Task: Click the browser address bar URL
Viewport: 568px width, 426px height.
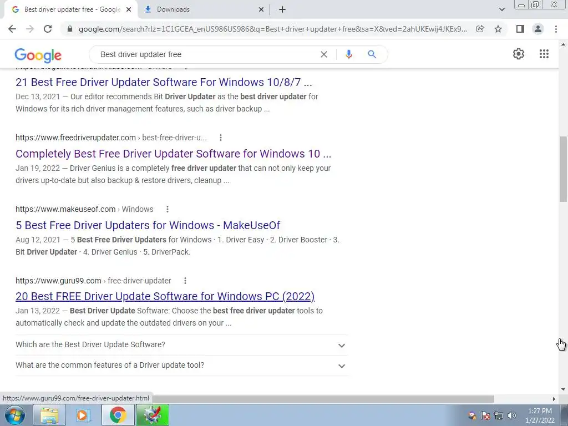Action: [x=272, y=29]
